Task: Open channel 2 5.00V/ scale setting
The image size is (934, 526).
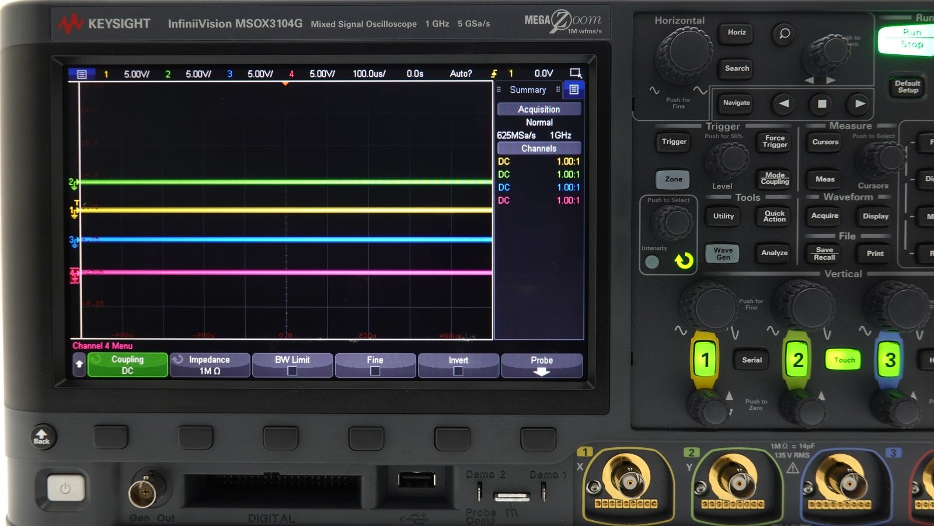Action: point(198,74)
